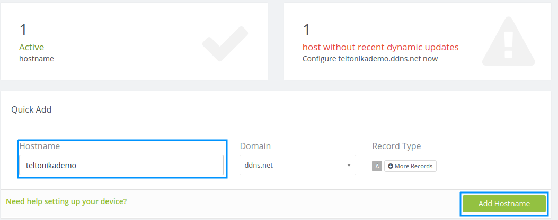The image size is (558, 220).
Task: Click the Domain dropdown arrow
Action: point(349,165)
